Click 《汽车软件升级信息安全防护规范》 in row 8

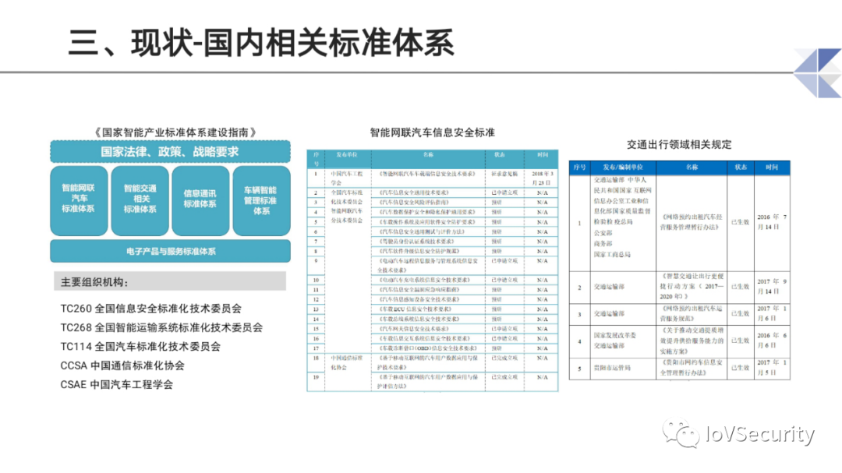pos(419,251)
